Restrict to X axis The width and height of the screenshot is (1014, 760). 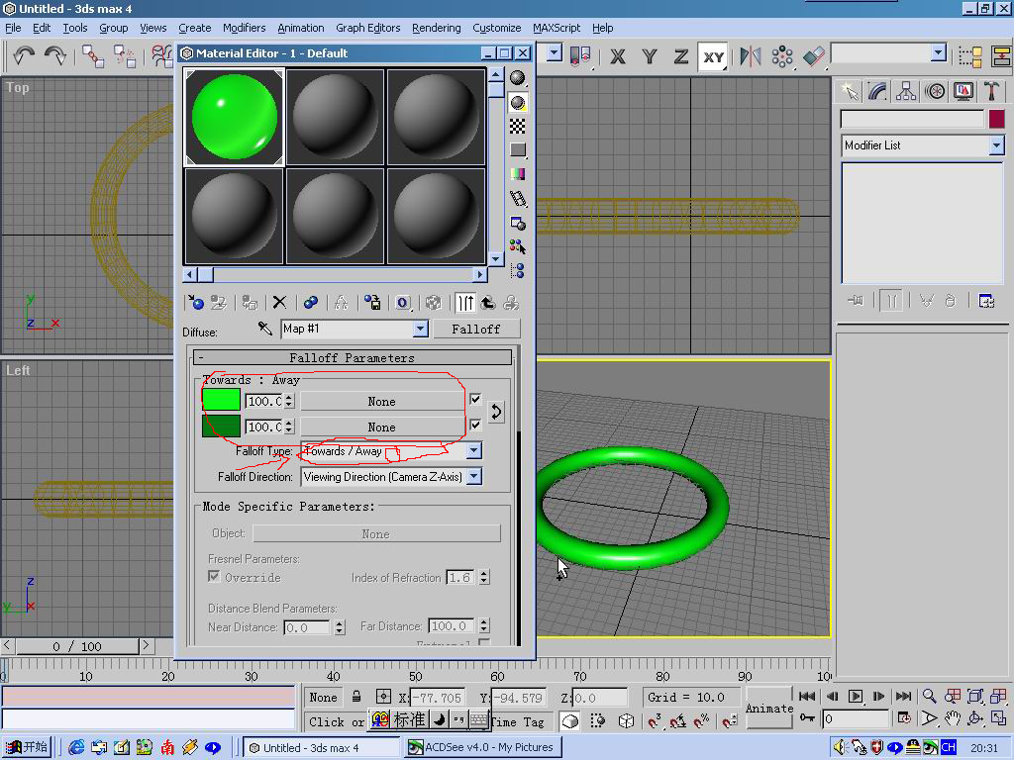(x=618, y=56)
